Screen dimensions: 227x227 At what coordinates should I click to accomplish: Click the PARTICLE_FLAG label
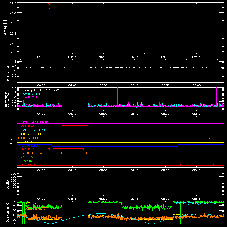coord(32,153)
